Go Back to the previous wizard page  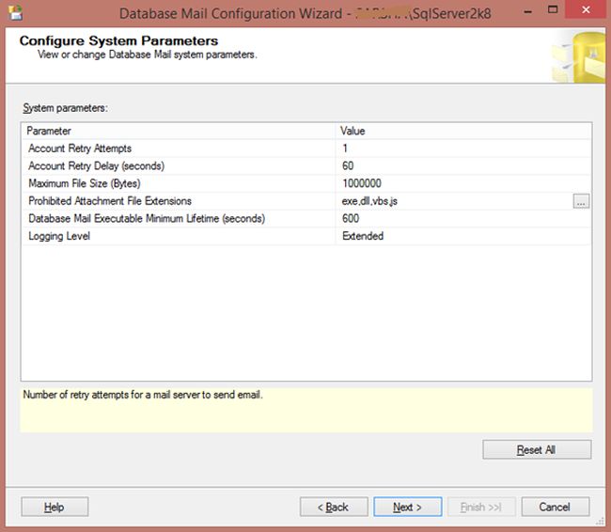tap(334, 507)
